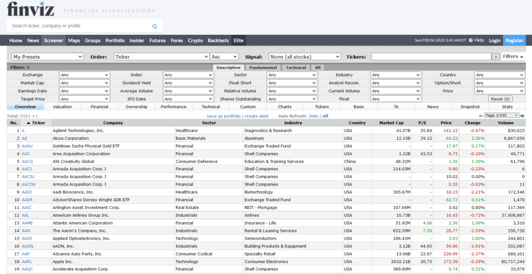Focus the Tickers input field
The height and width of the screenshot is (274, 532).
tap(431, 57)
